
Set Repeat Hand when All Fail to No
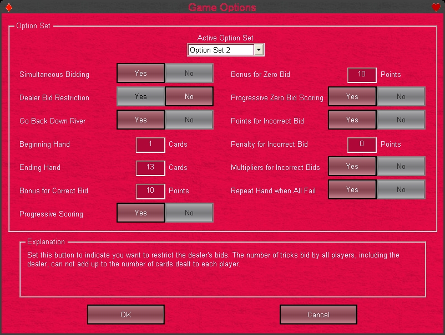pyautogui.click(x=401, y=189)
